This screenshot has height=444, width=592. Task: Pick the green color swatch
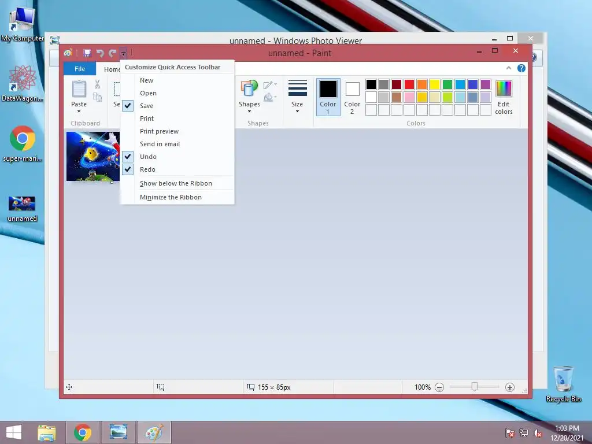click(447, 84)
